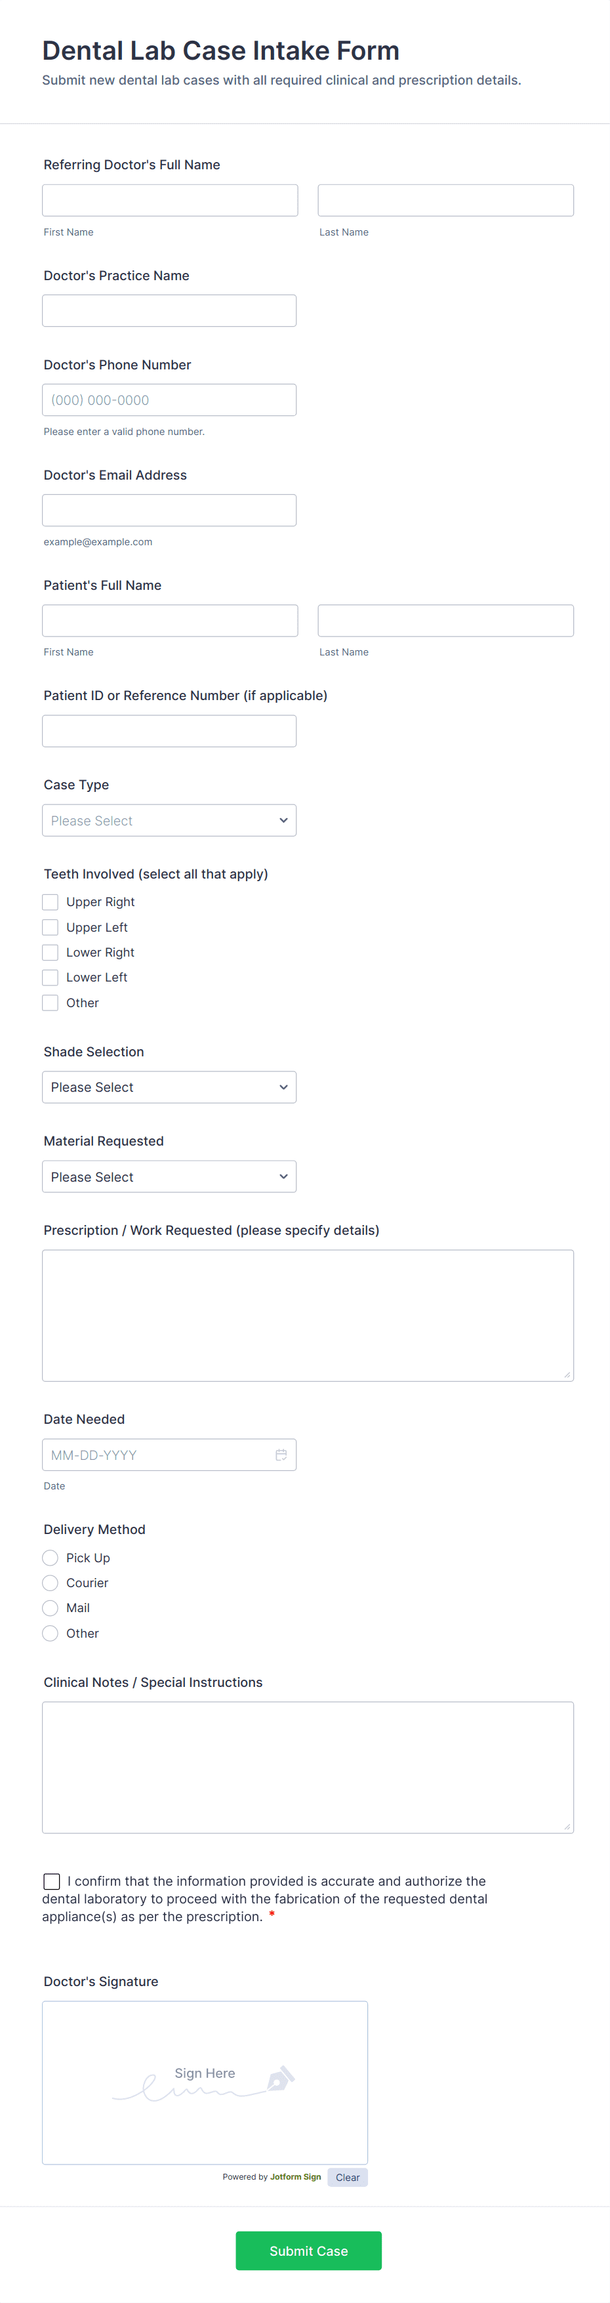Image resolution: width=610 pixels, height=2303 pixels.
Task: Open the Material Requested dropdown
Action: click(169, 1176)
